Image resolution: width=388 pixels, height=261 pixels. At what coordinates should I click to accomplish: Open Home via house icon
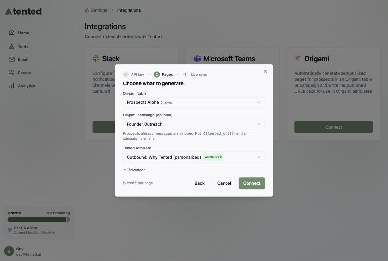11,33
